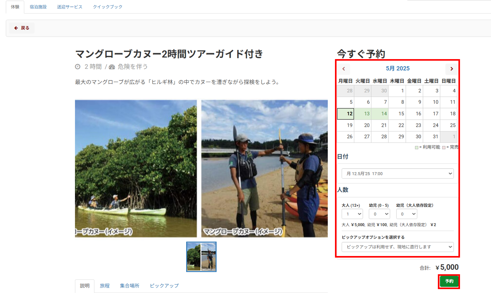Select date 25 in the Sunday column
Viewport: 491px width, 293px height.
449,125
